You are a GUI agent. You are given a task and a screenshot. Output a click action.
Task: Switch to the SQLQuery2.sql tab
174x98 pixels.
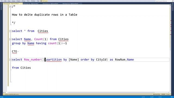[x=51, y=4]
